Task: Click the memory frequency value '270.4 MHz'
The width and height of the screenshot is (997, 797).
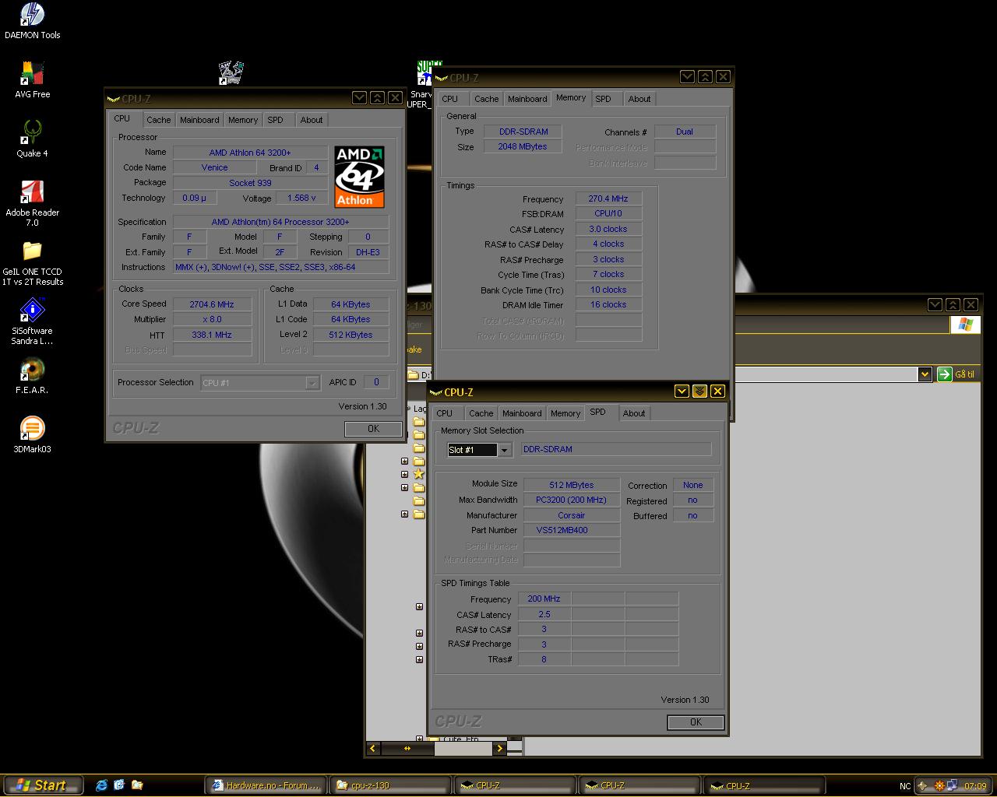Action: pyautogui.click(x=608, y=198)
